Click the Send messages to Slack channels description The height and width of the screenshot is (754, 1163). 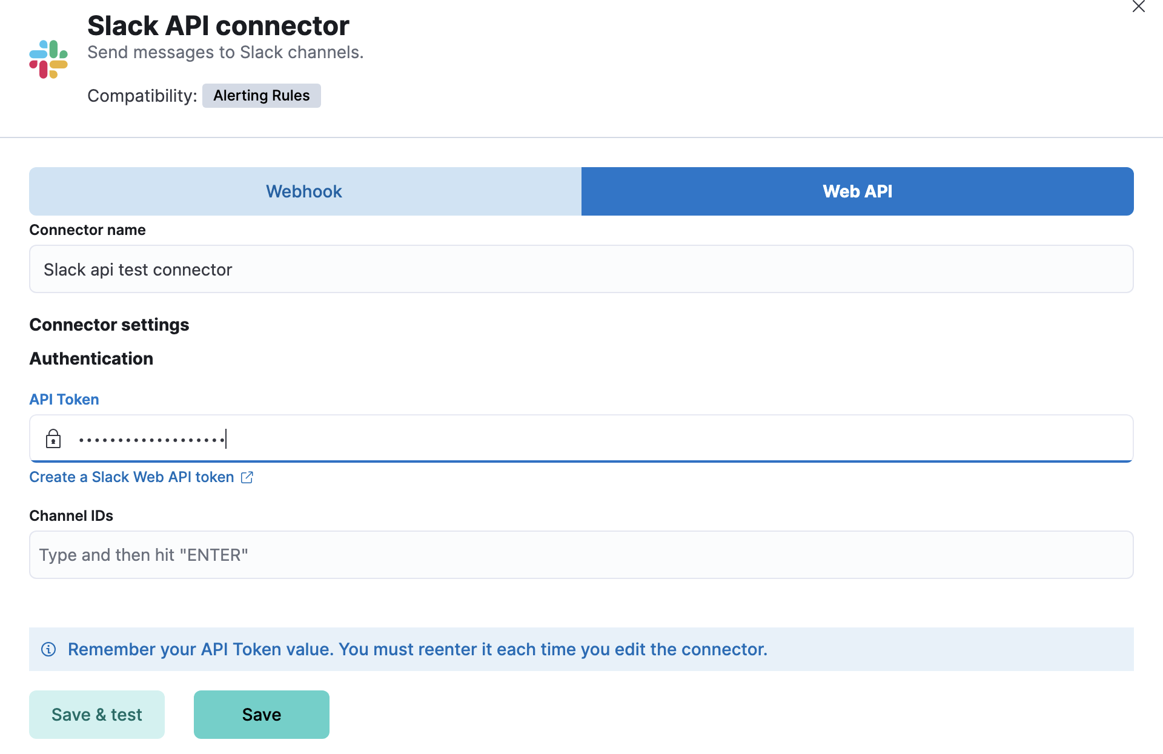225,52
